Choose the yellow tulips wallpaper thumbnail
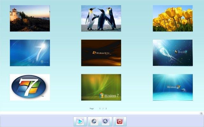 click(x=173, y=18)
